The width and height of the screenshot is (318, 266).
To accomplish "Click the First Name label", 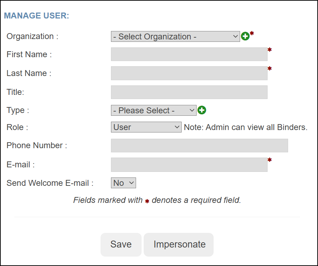I will (29, 54).
